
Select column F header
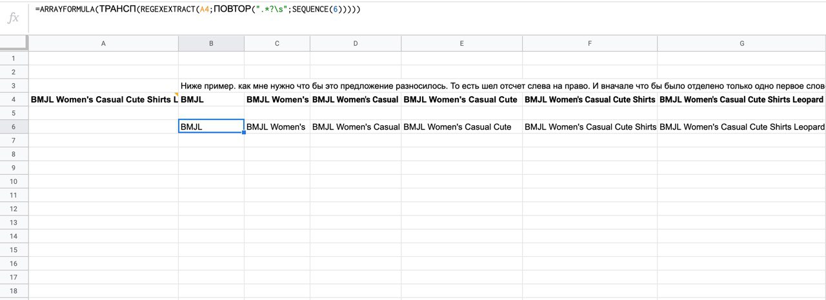(590, 43)
